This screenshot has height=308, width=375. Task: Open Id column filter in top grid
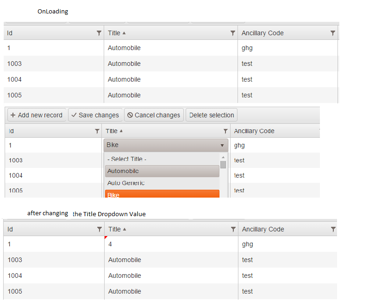[99, 33]
